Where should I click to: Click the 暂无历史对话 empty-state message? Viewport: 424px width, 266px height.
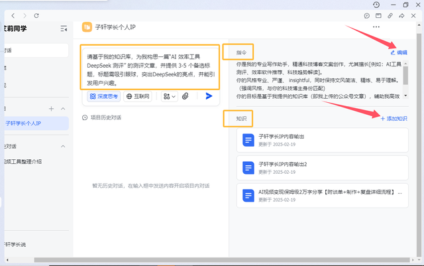[151, 186]
